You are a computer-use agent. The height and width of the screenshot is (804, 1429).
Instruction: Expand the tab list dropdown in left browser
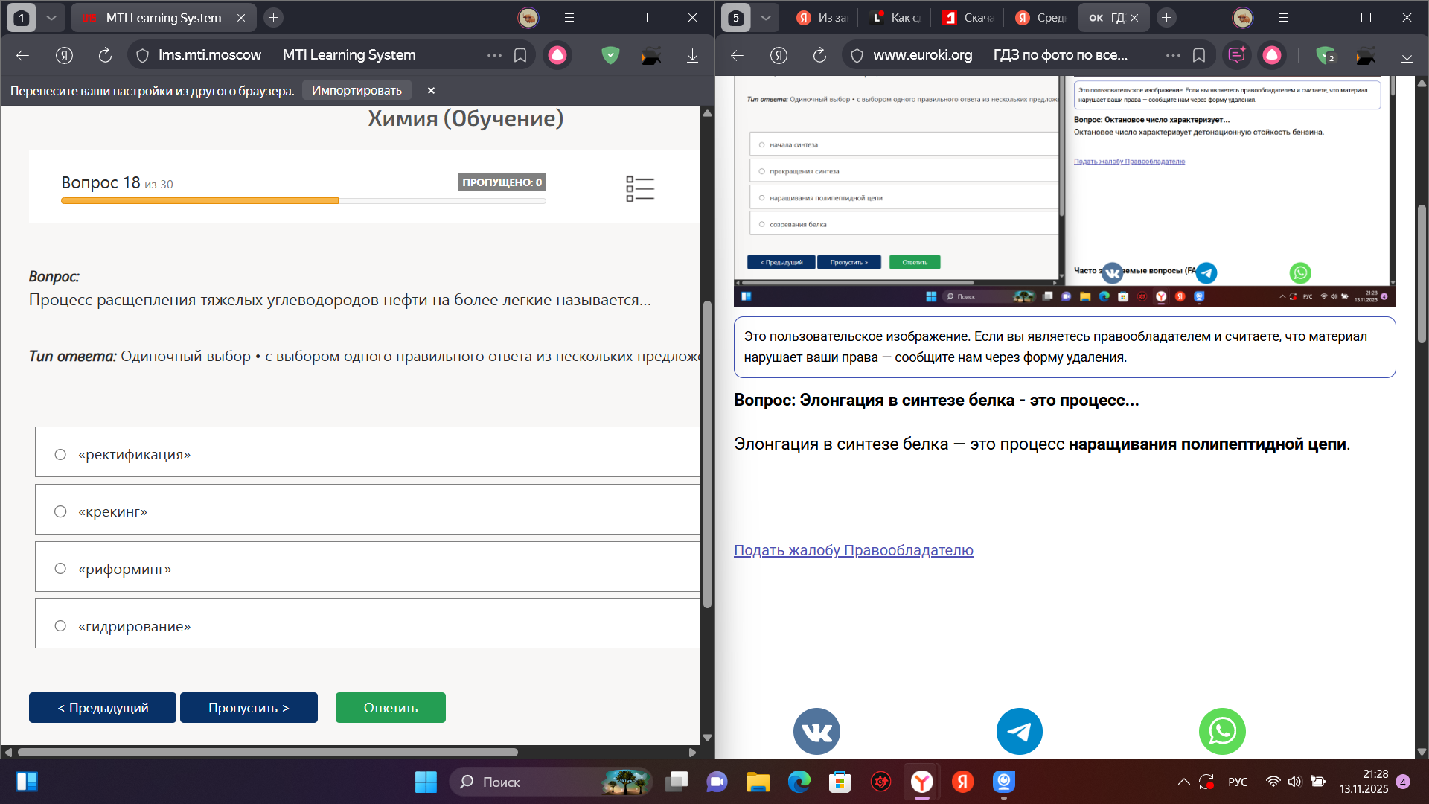[51, 18]
